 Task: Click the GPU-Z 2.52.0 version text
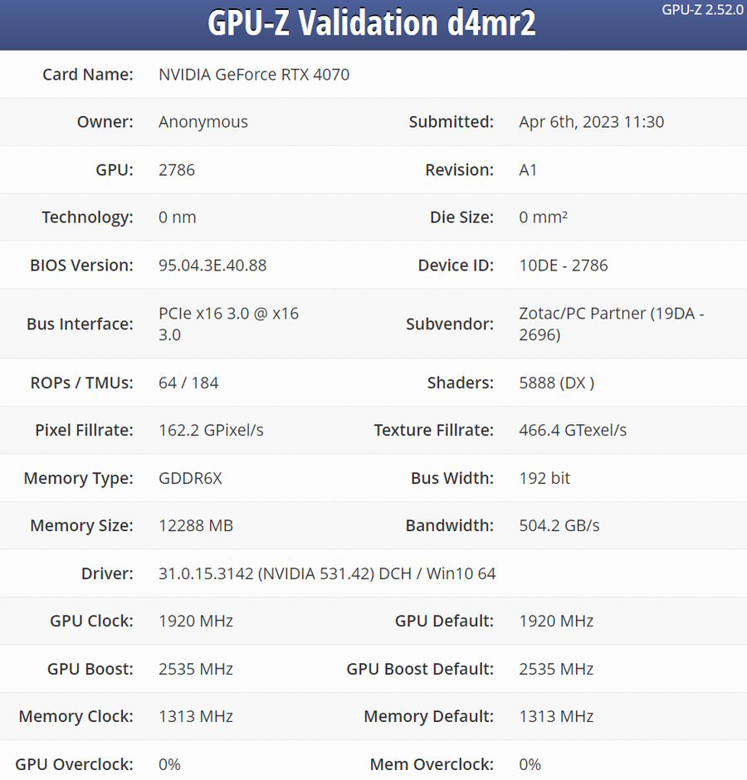coord(702,10)
